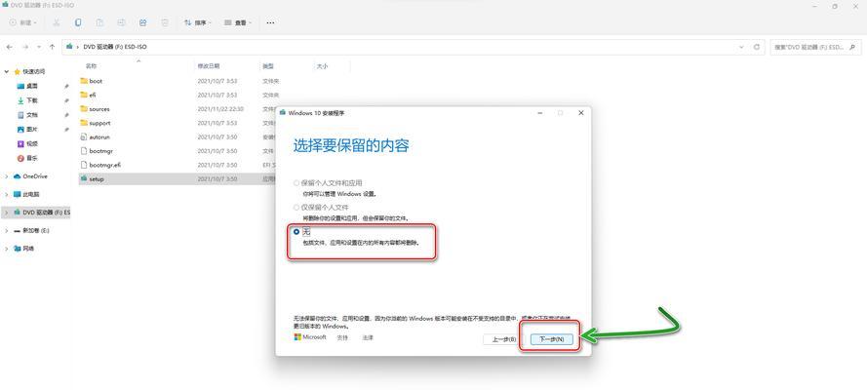Open 图片 (Pictures) in quick access

click(x=32, y=130)
